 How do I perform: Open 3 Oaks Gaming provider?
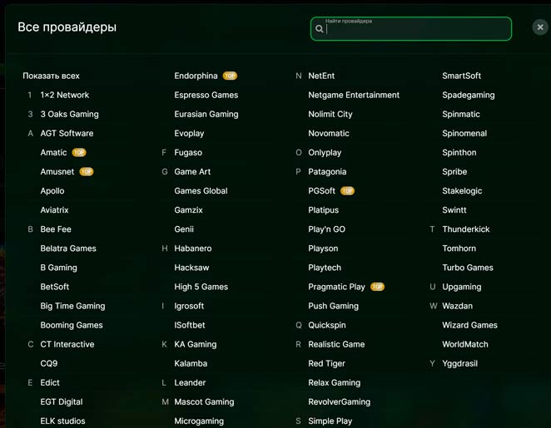69,114
